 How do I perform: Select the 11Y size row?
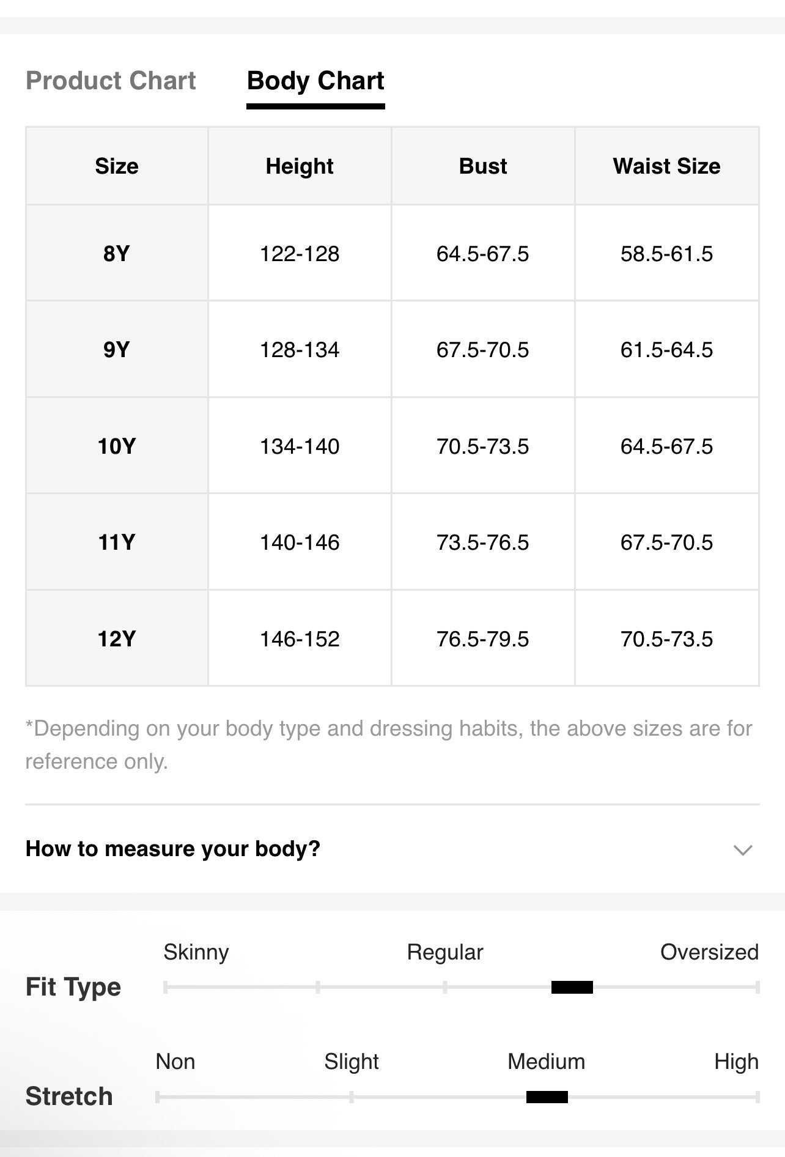click(392, 542)
